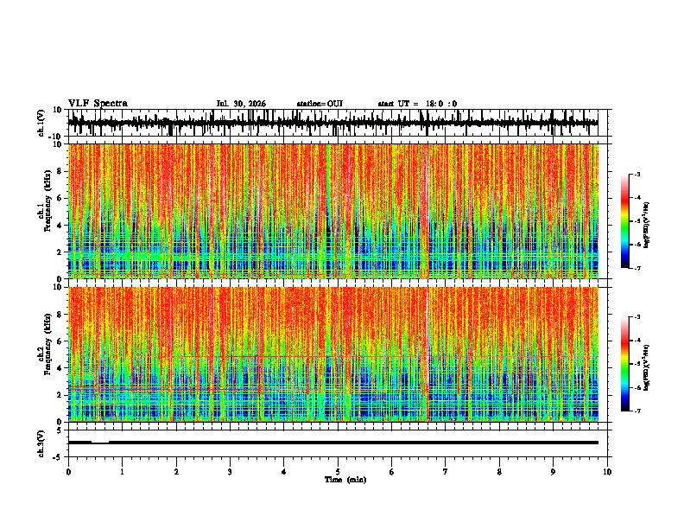Click the "Time (min)" axis label
This screenshot has width=684, height=529.
[x=345, y=480]
